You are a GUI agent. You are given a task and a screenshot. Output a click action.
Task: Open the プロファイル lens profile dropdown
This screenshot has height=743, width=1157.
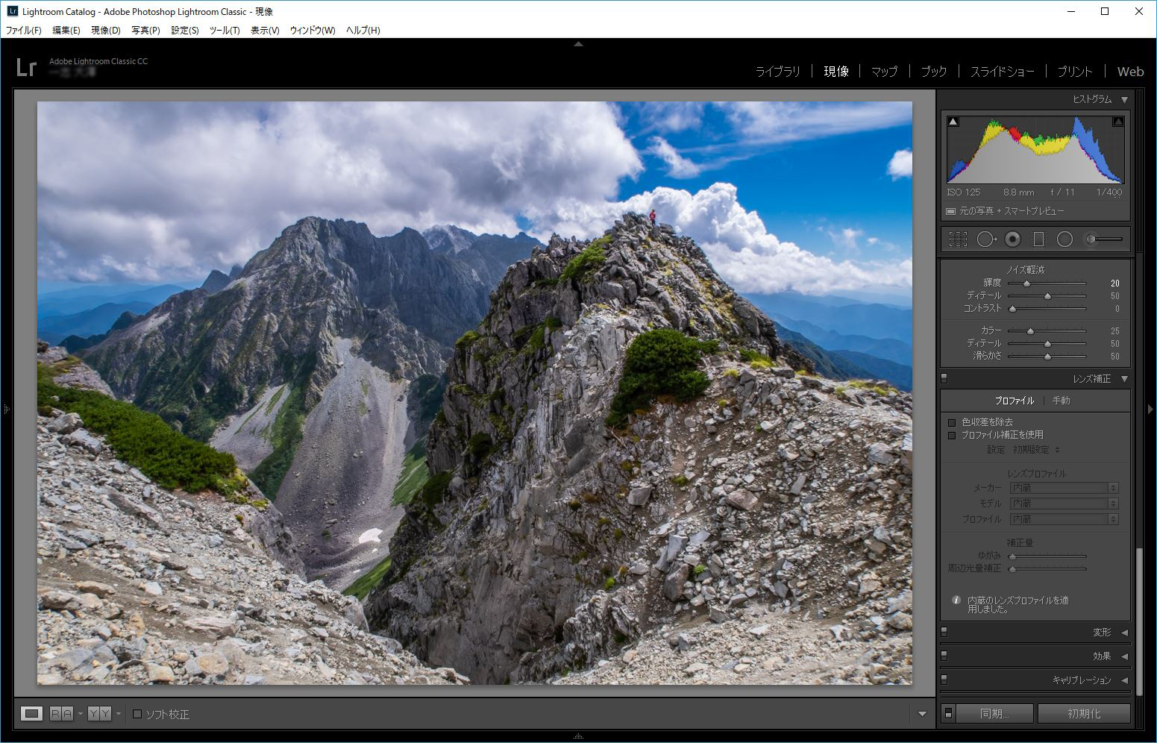[1064, 519]
